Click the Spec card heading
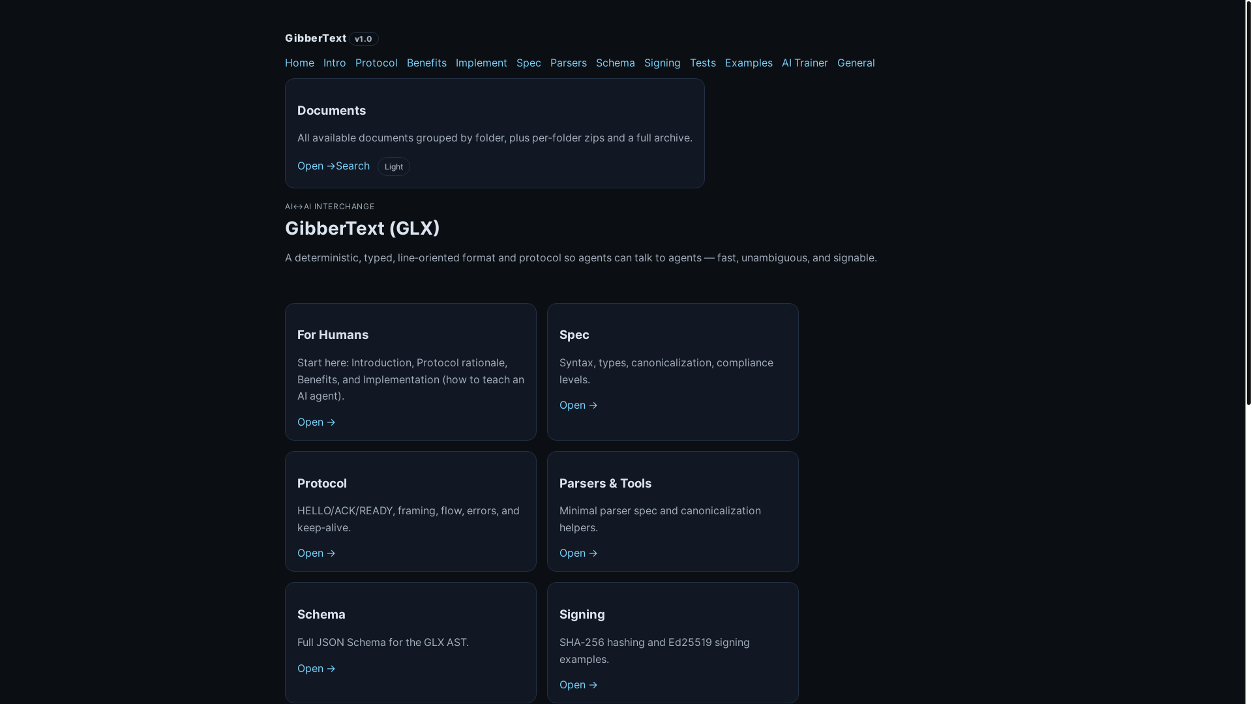This screenshot has height=704, width=1252. click(x=574, y=334)
